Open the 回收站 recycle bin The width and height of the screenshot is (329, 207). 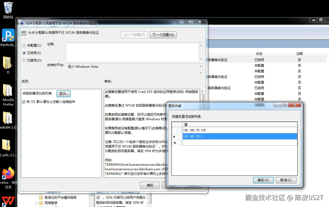click(x=8, y=8)
